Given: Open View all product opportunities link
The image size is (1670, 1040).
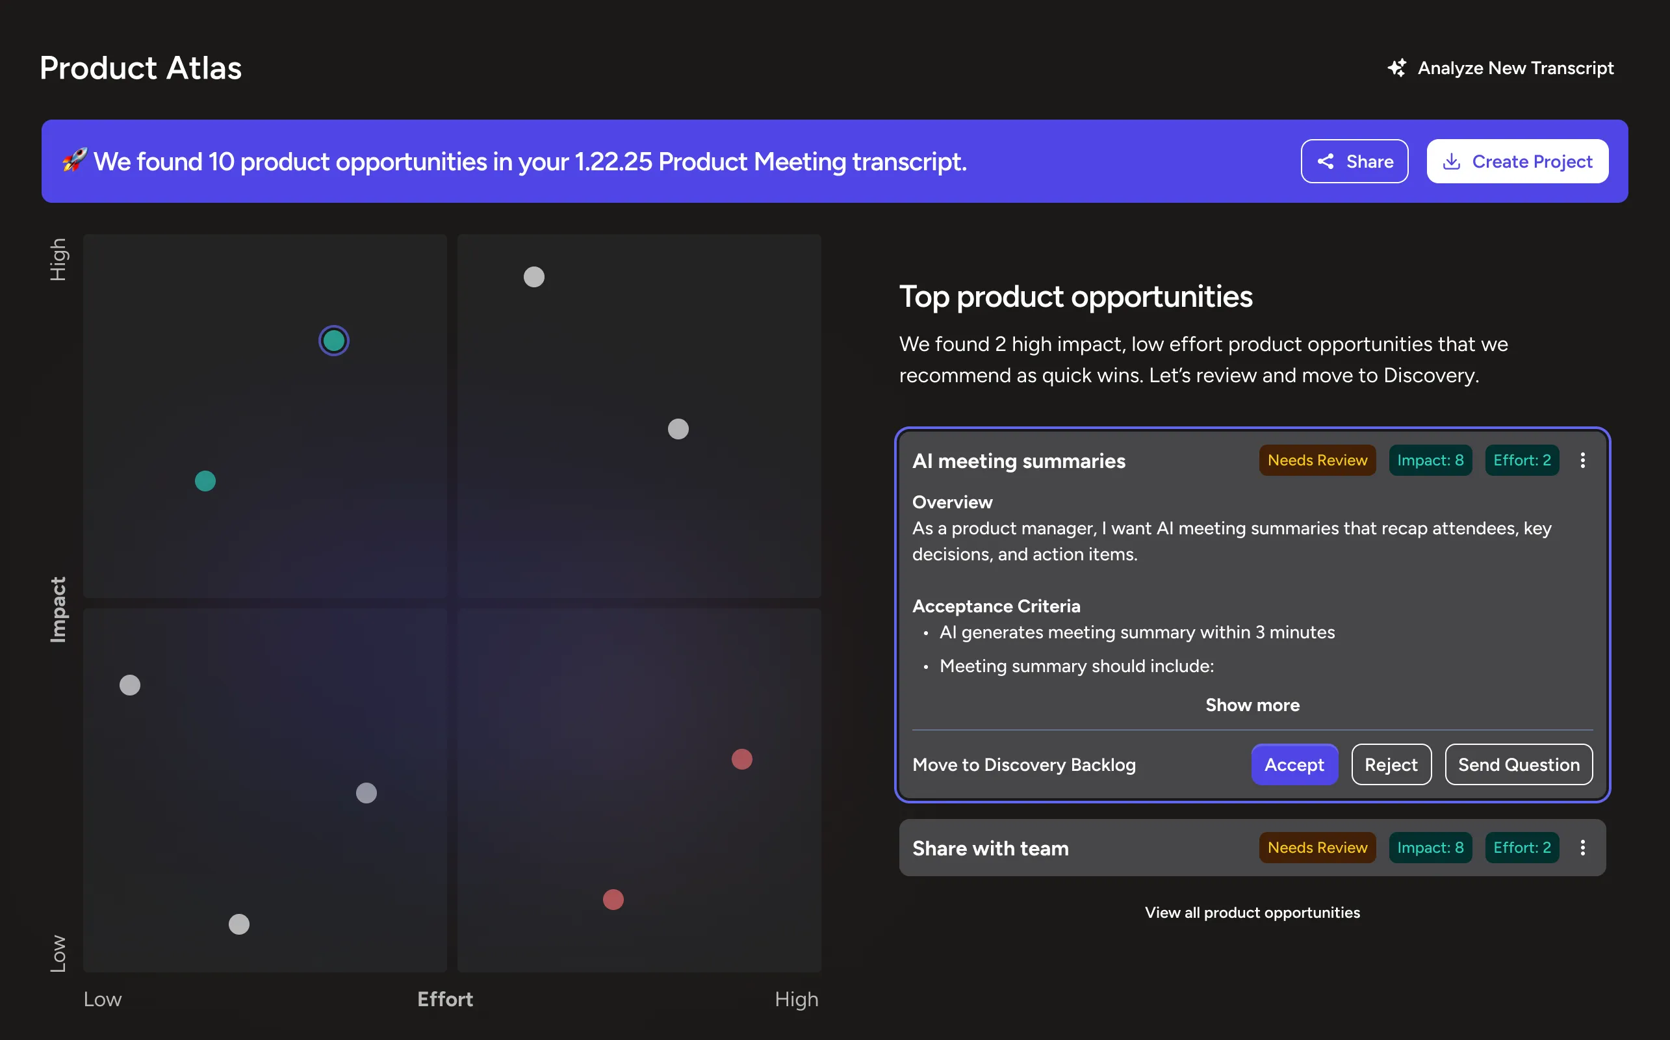Looking at the screenshot, I should 1252,912.
